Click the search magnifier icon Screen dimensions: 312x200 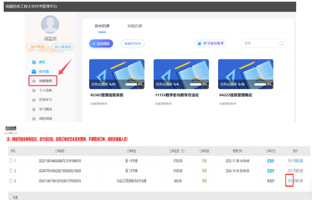coord(281,43)
